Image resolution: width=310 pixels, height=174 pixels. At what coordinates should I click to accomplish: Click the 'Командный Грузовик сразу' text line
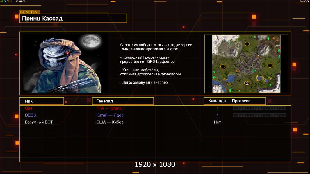click(x=145, y=57)
